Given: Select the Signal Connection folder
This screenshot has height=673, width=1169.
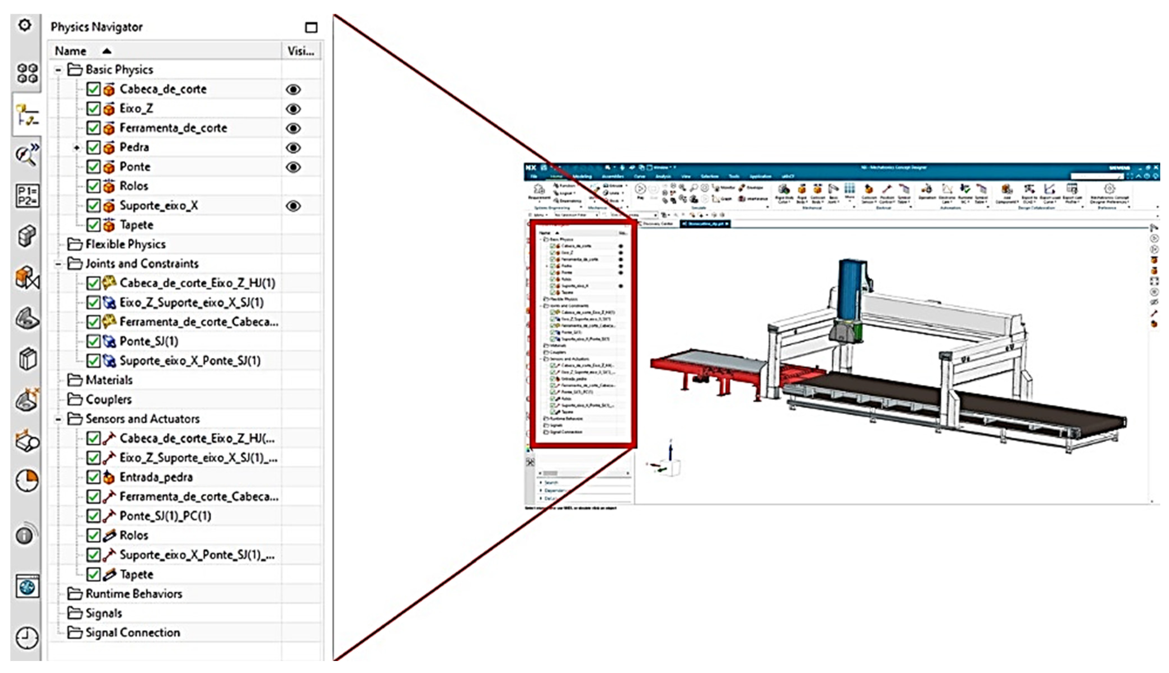Looking at the screenshot, I should pyautogui.click(x=133, y=632).
